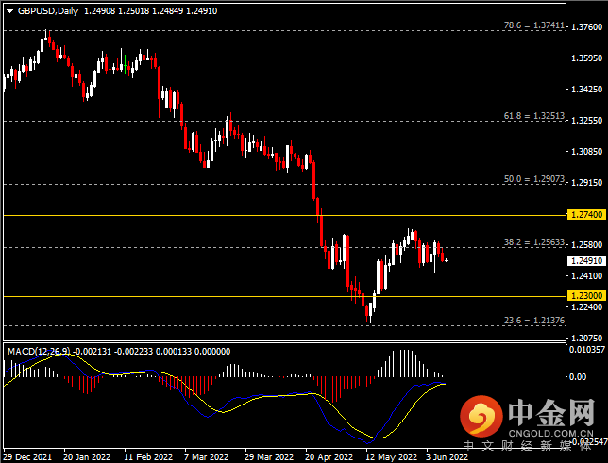This screenshot has height=463, width=608.
Task: Click the 29 Dec 2021 date marker
Action: 27,456
